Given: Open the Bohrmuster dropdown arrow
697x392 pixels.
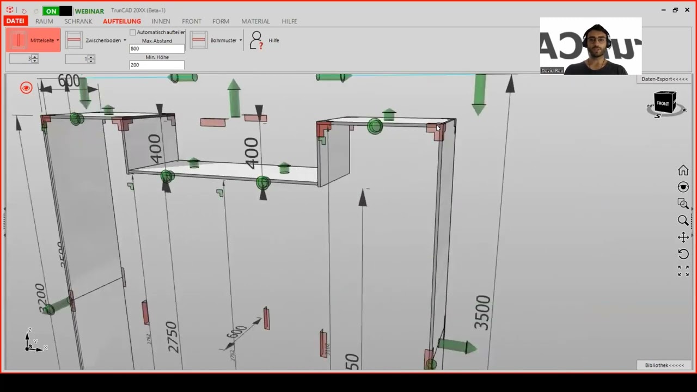Looking at the screenshot, I should click(x=241, y=40).
